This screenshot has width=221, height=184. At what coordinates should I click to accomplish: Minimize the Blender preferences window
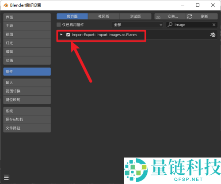183,5
